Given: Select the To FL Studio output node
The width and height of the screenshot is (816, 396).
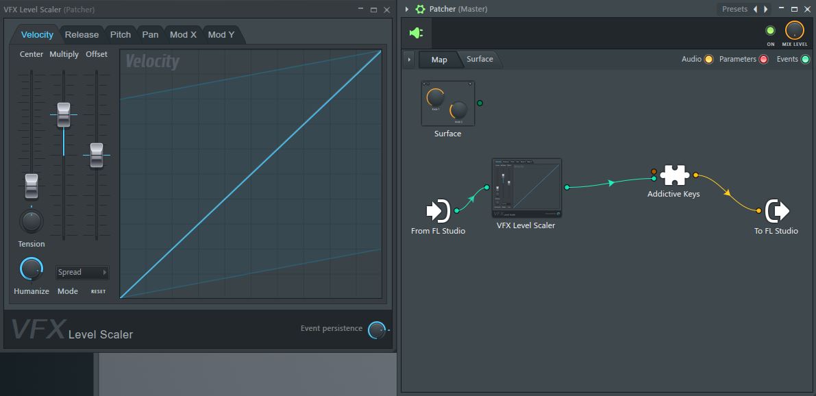Looking at the screenshot, I should pyautogui.click(x=777, y=211).
